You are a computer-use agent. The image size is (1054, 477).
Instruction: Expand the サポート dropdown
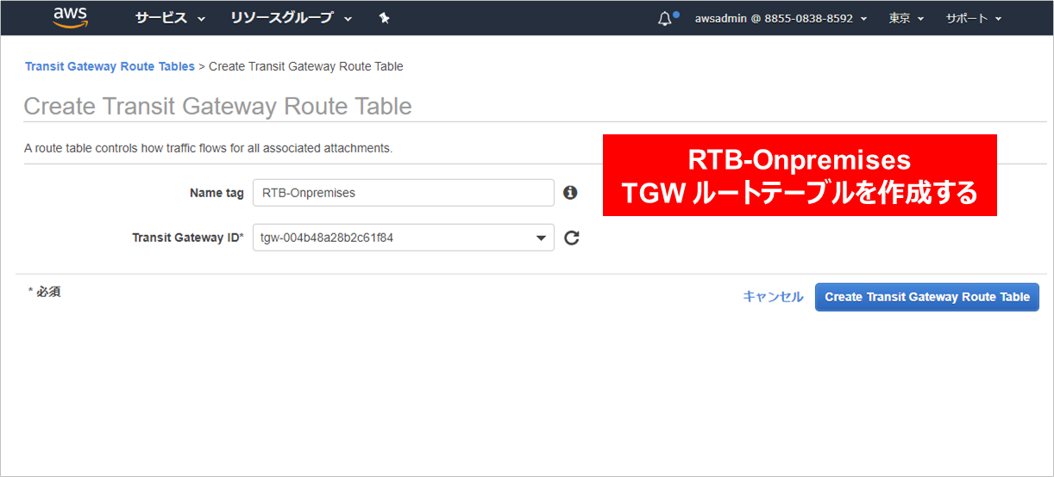(973, 18)
